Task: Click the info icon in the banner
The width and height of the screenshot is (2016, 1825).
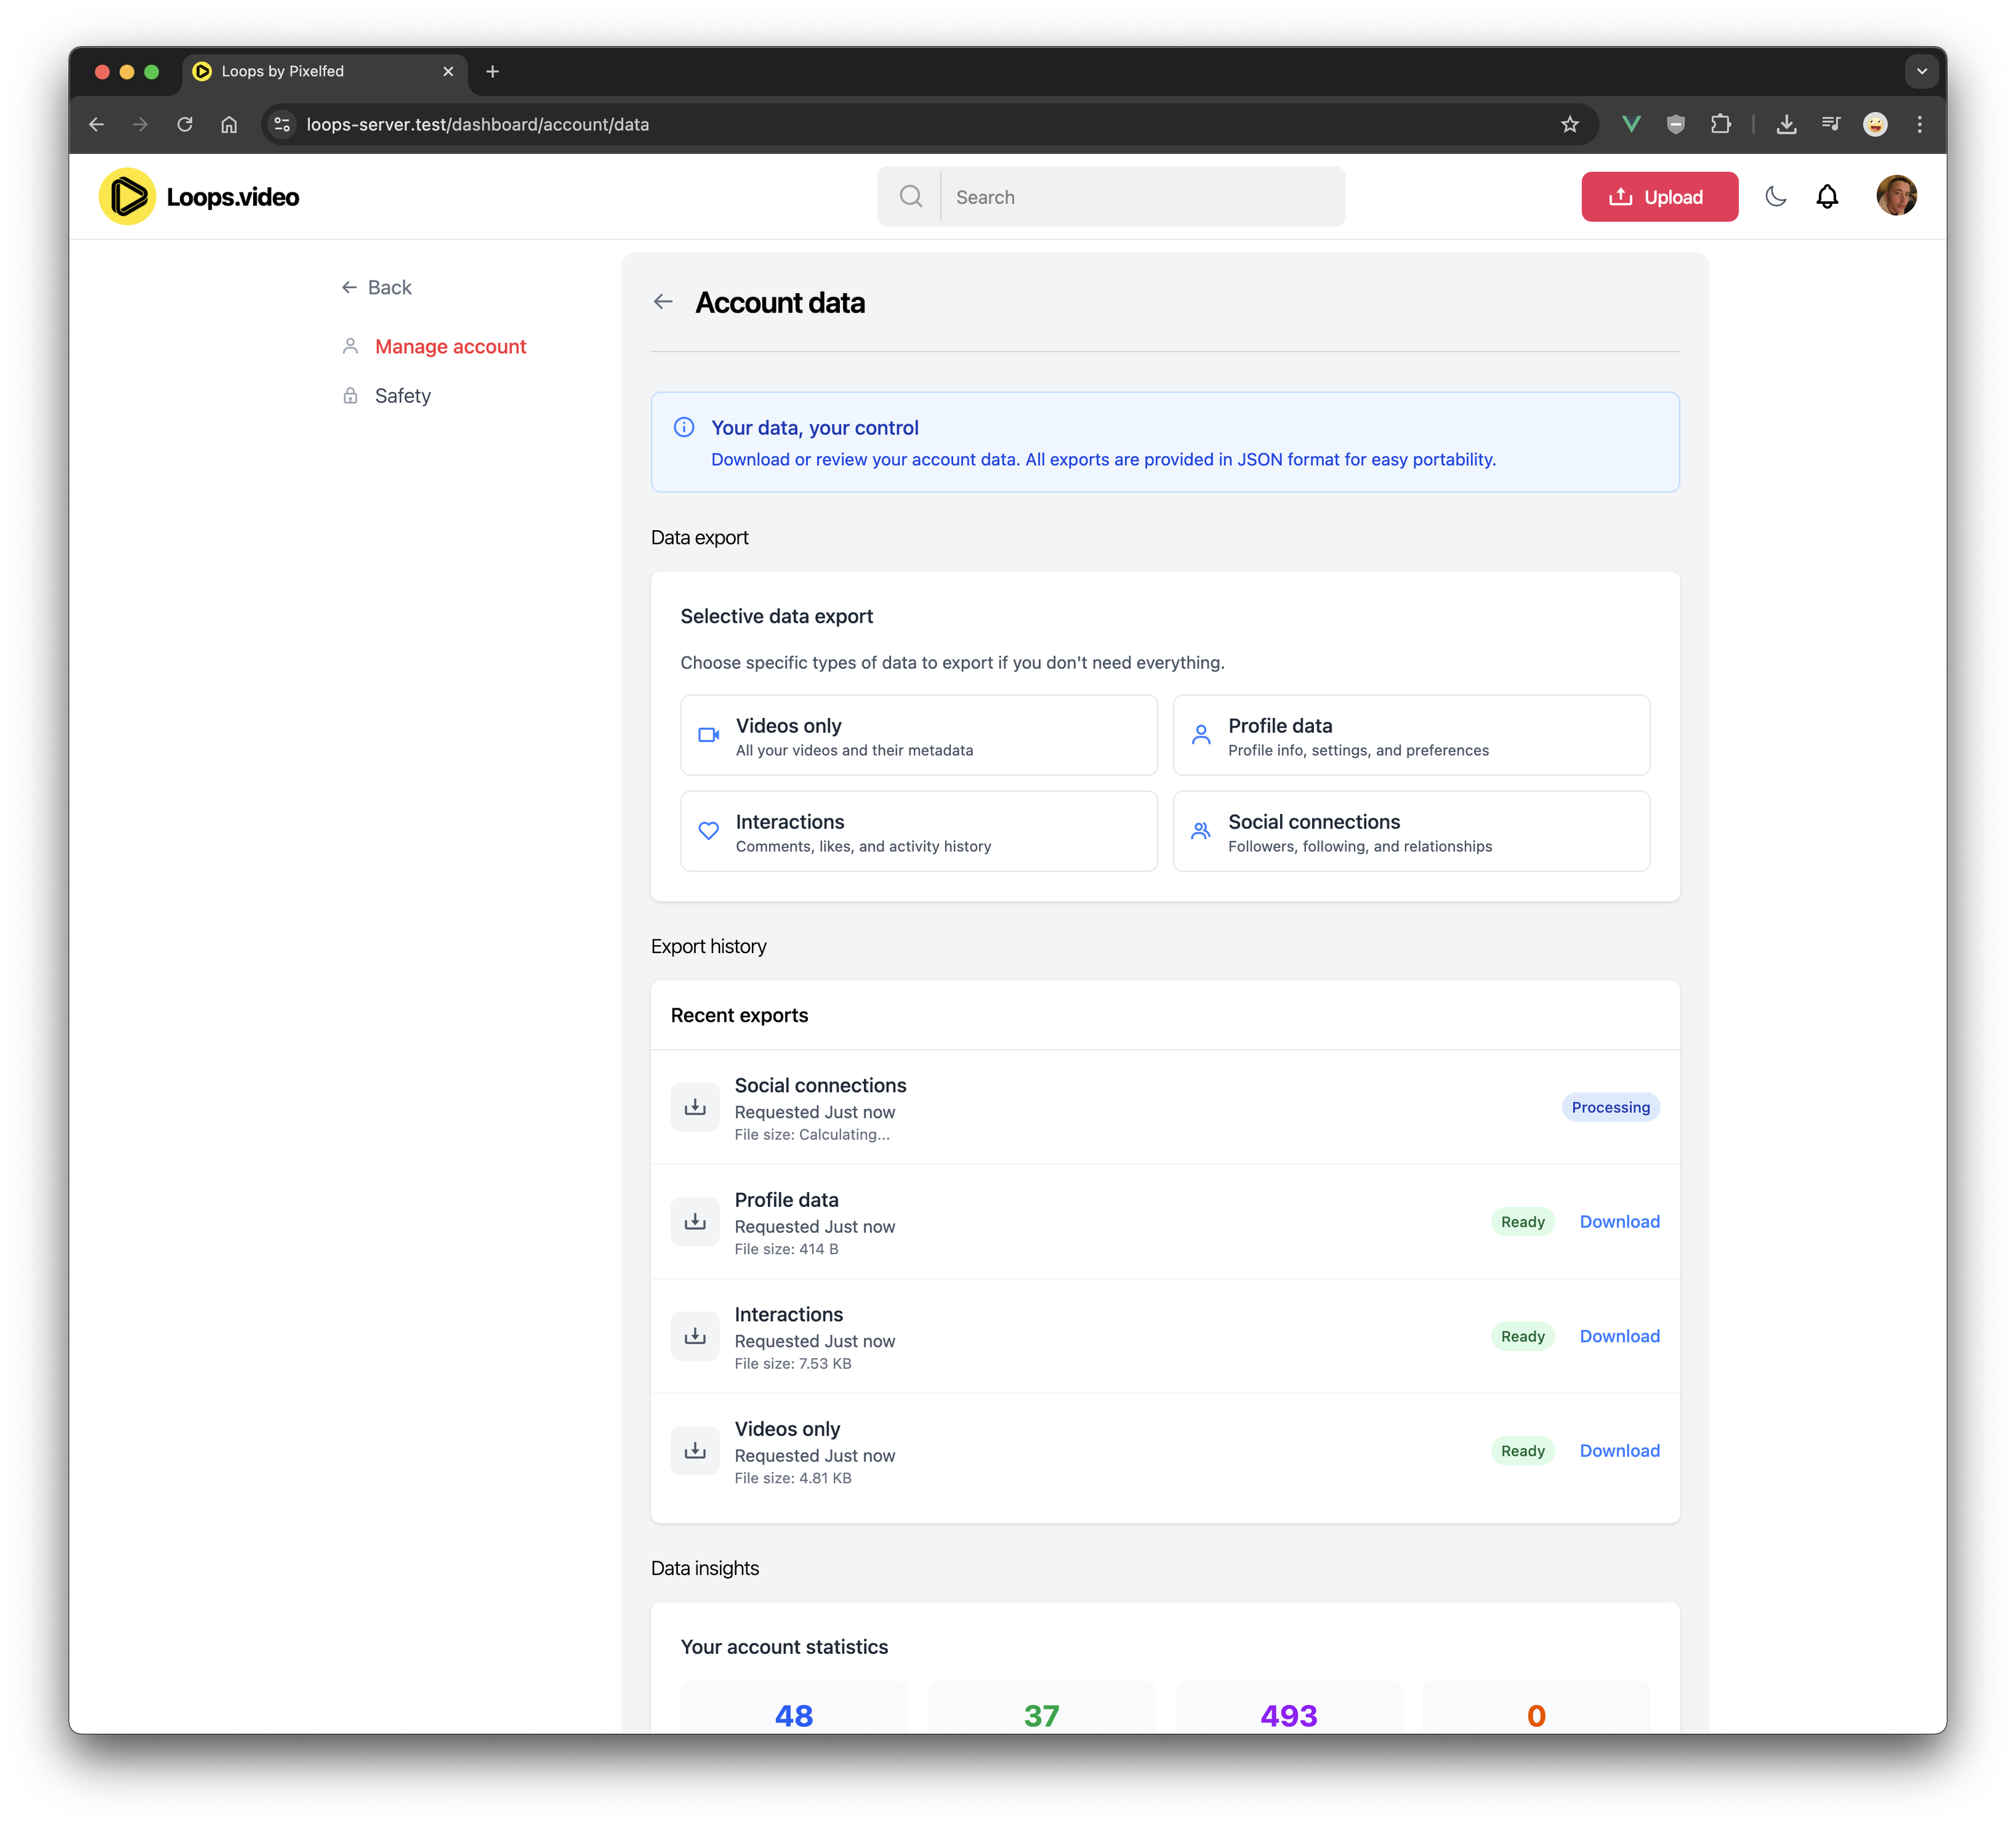Action: click(x=684, y=428)
